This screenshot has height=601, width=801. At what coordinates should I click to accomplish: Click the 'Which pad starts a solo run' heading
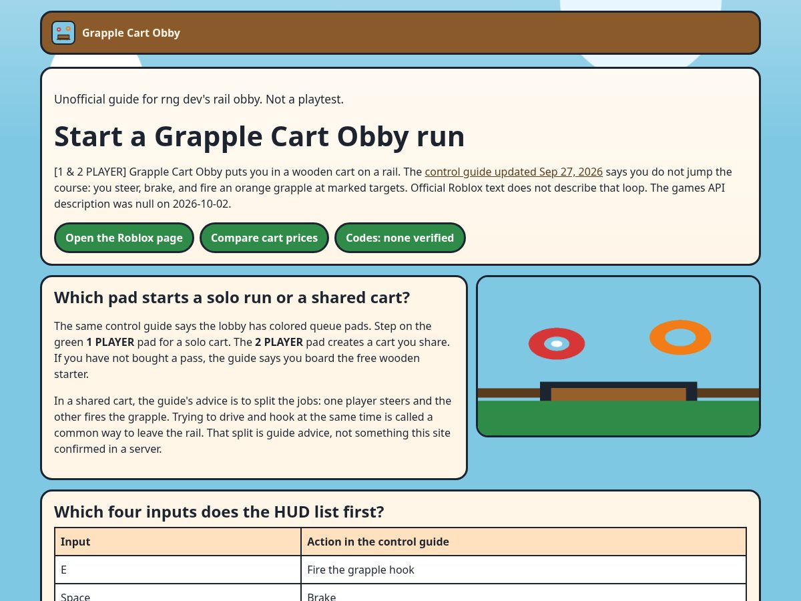click(232, 297)
